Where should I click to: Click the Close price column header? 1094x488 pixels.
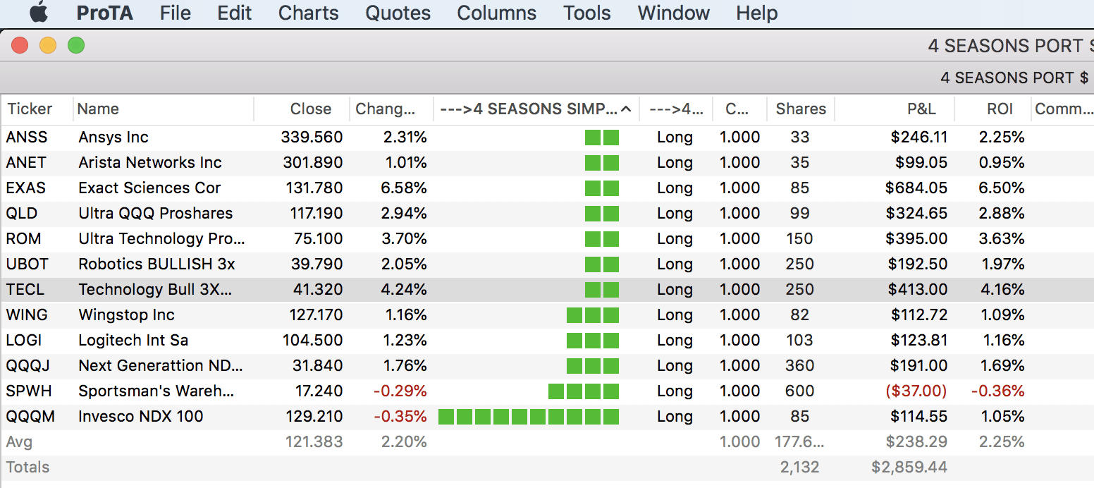[x=310, y=109]
